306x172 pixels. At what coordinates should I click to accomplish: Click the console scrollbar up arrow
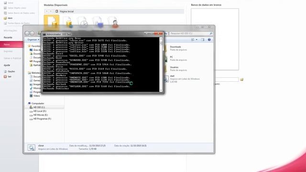(x=161, y=39)
